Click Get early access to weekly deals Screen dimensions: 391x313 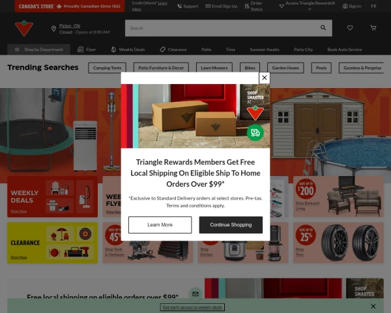tap(192, 307)
